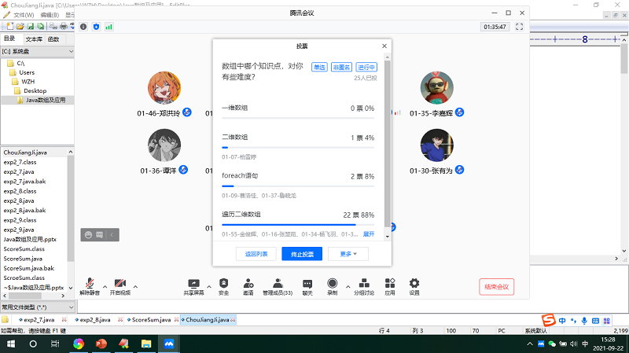Viewport: 629px width, 353px height.
Task: Toggle camera with 开启视频
Action: coord(120,284)
